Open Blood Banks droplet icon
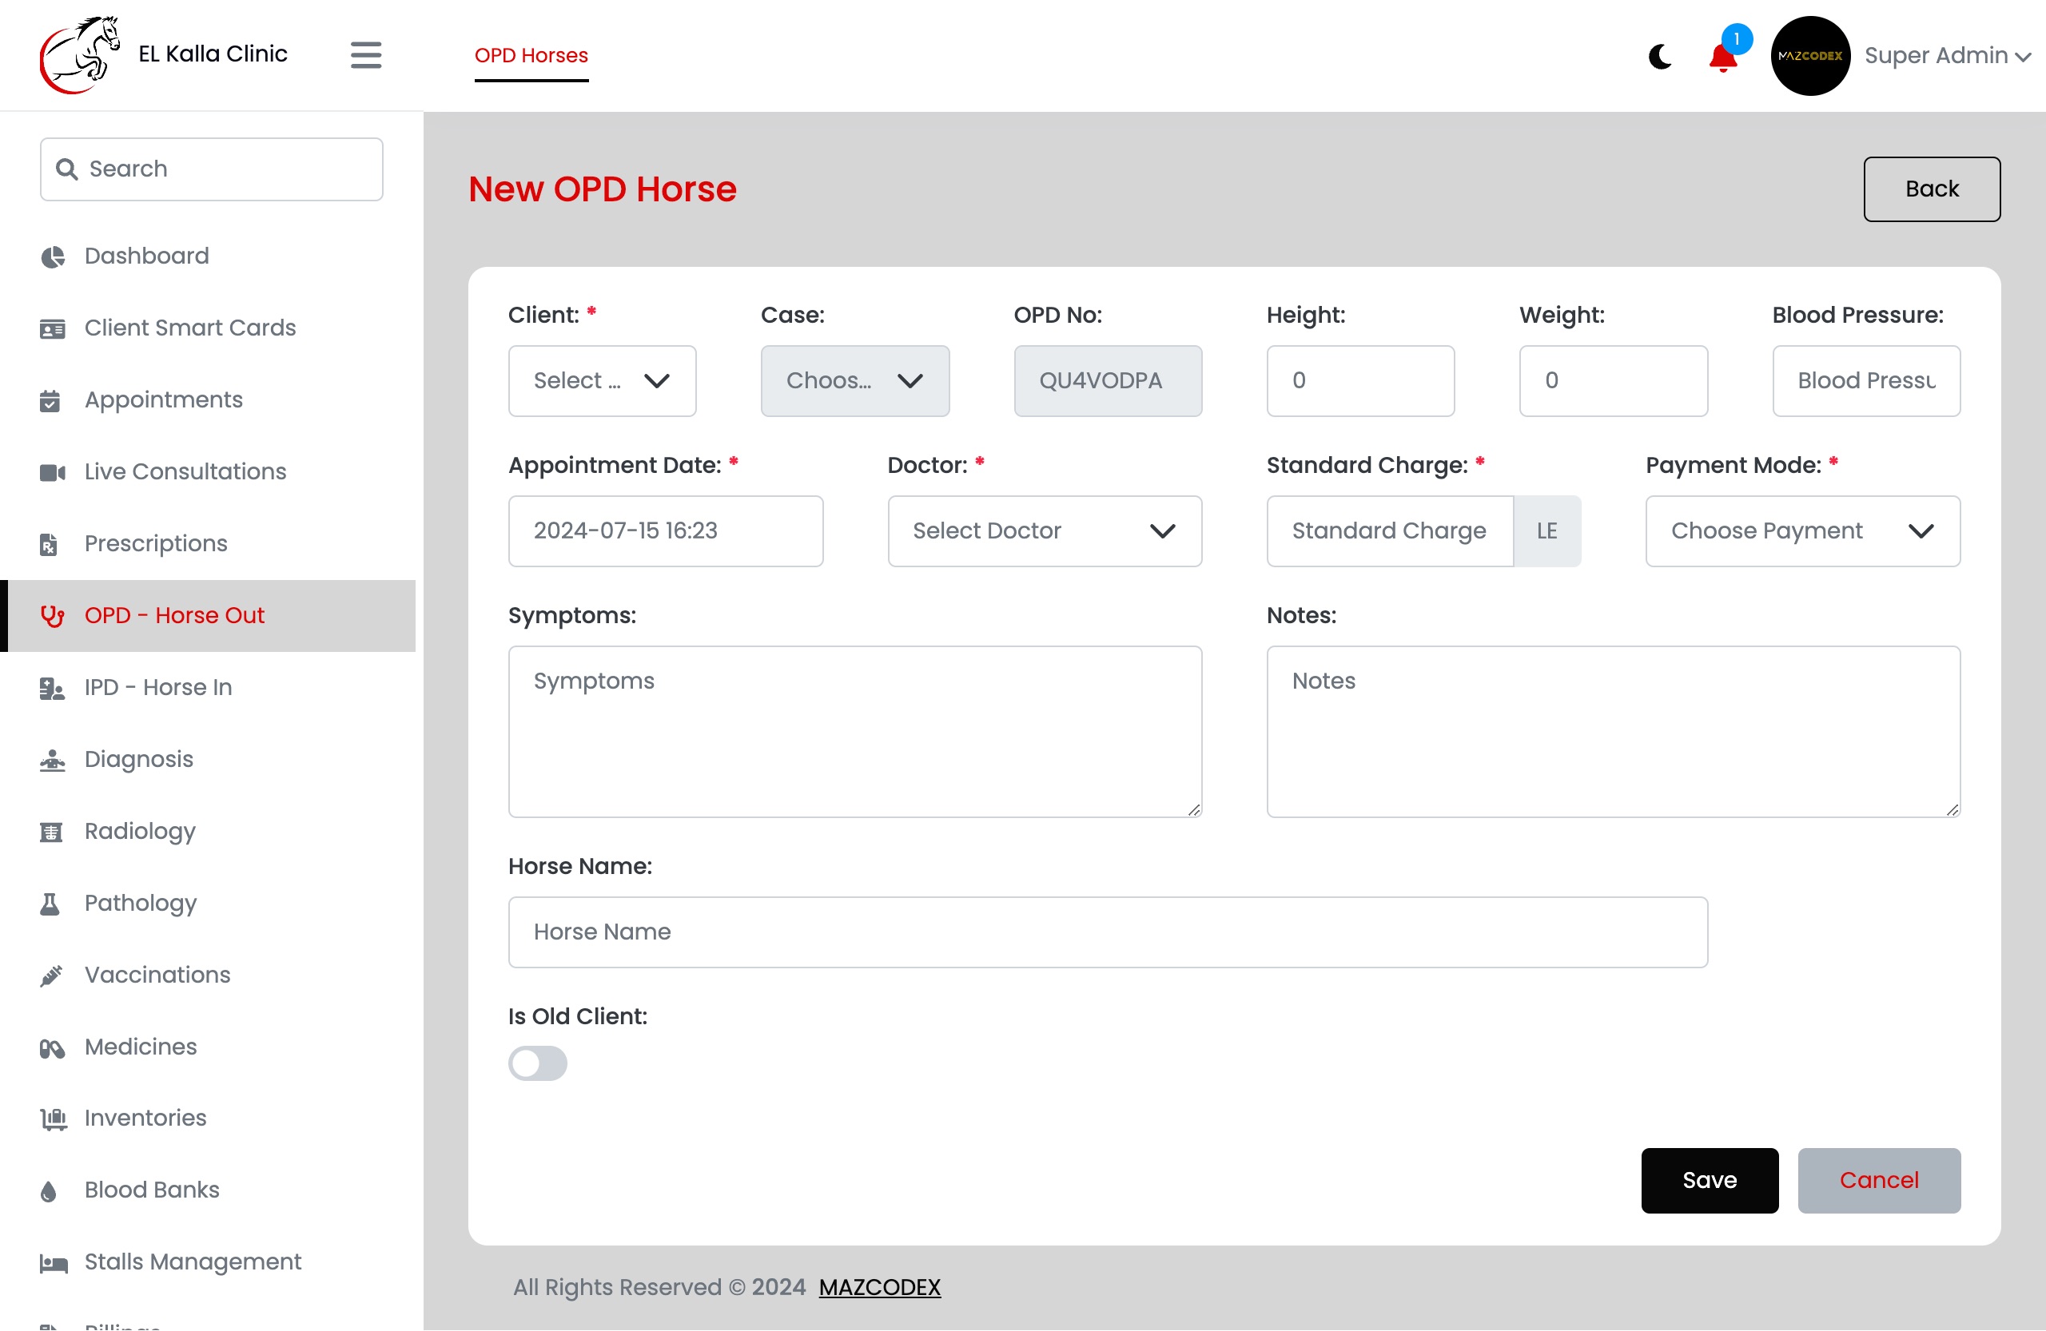Viewport: 2046px width, 1331px height. click(49, 1191)
